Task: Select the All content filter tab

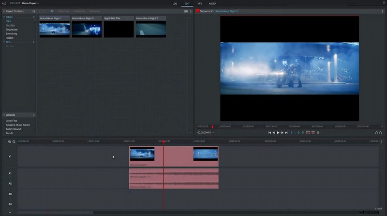Action: pyautogui.click(x=52, y=11)
